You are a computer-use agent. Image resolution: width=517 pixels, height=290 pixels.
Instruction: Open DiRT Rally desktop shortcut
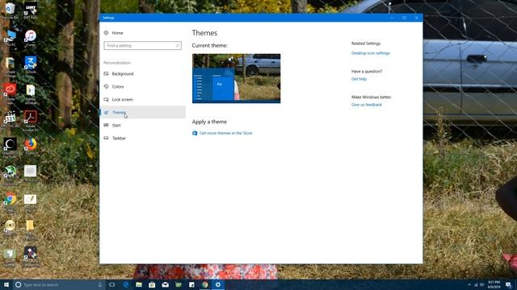(31, 10)
